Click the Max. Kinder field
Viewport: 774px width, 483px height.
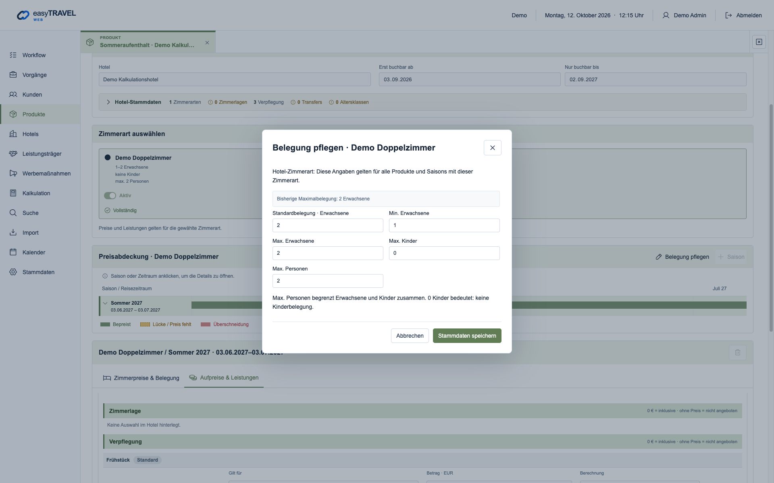[x=444, y=253]
